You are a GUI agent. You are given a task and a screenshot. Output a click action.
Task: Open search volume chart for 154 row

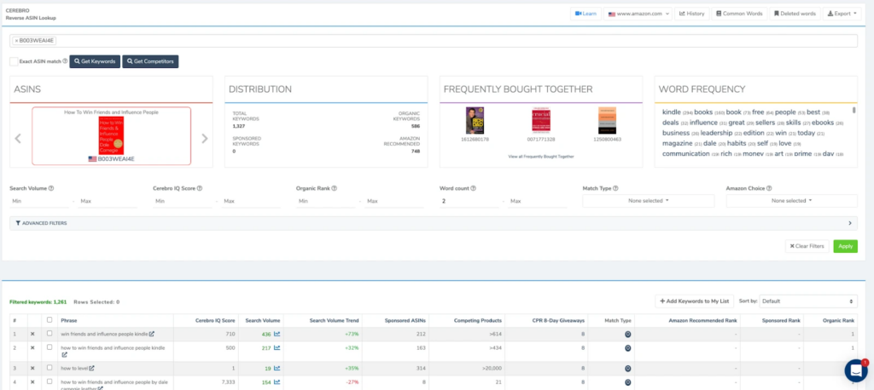tap(277, 382)
